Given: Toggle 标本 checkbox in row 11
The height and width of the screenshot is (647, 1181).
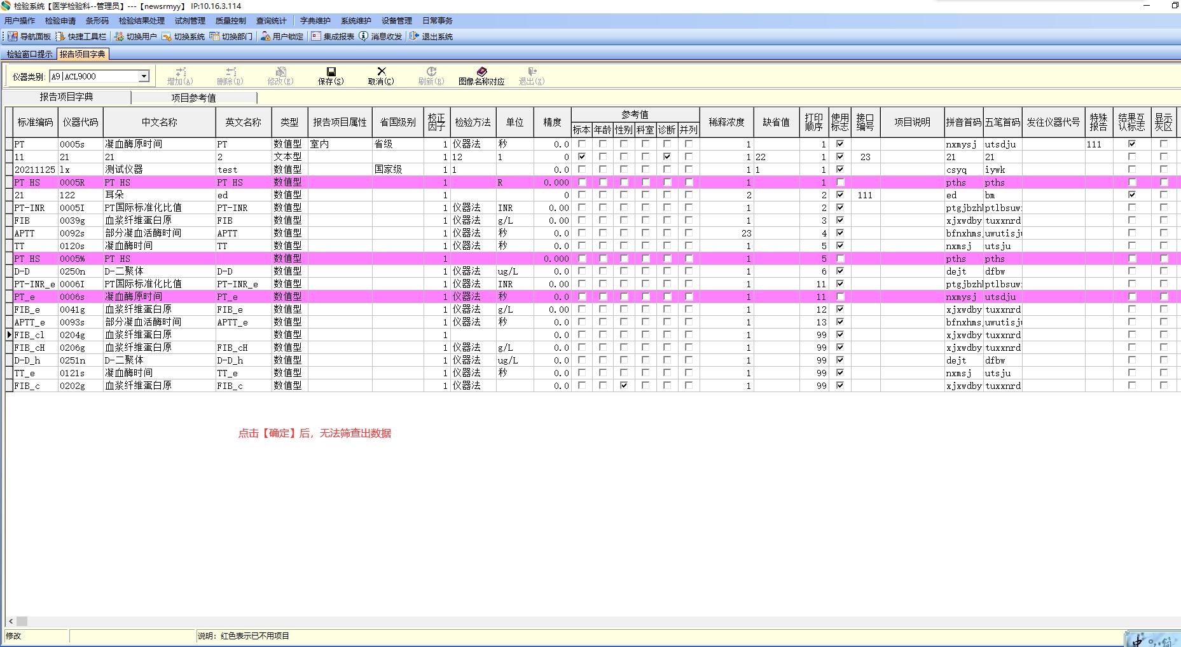Looking at the screenshot, I should coord(581,157).
